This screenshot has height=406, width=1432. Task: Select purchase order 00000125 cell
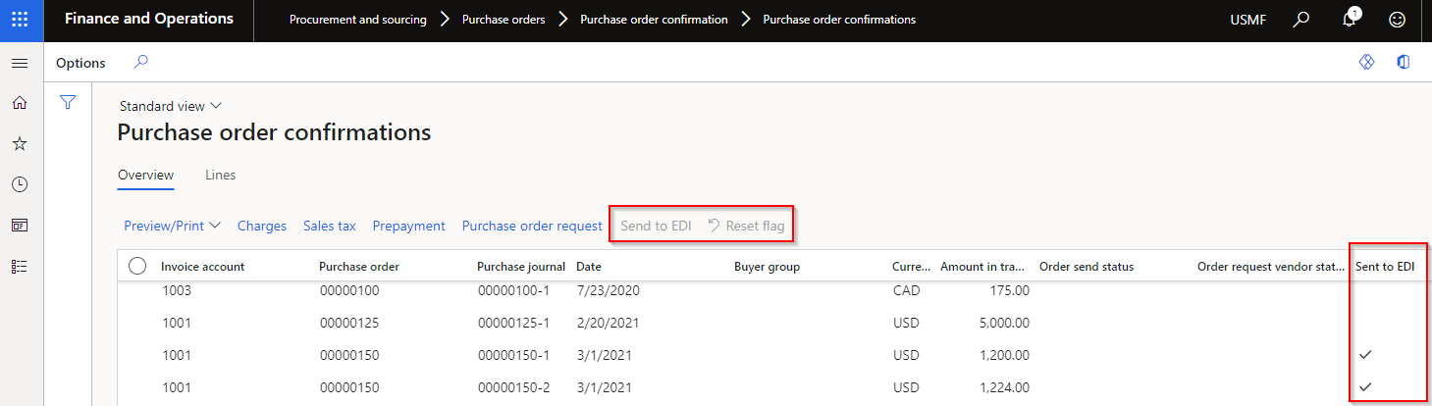click(349, 323)
